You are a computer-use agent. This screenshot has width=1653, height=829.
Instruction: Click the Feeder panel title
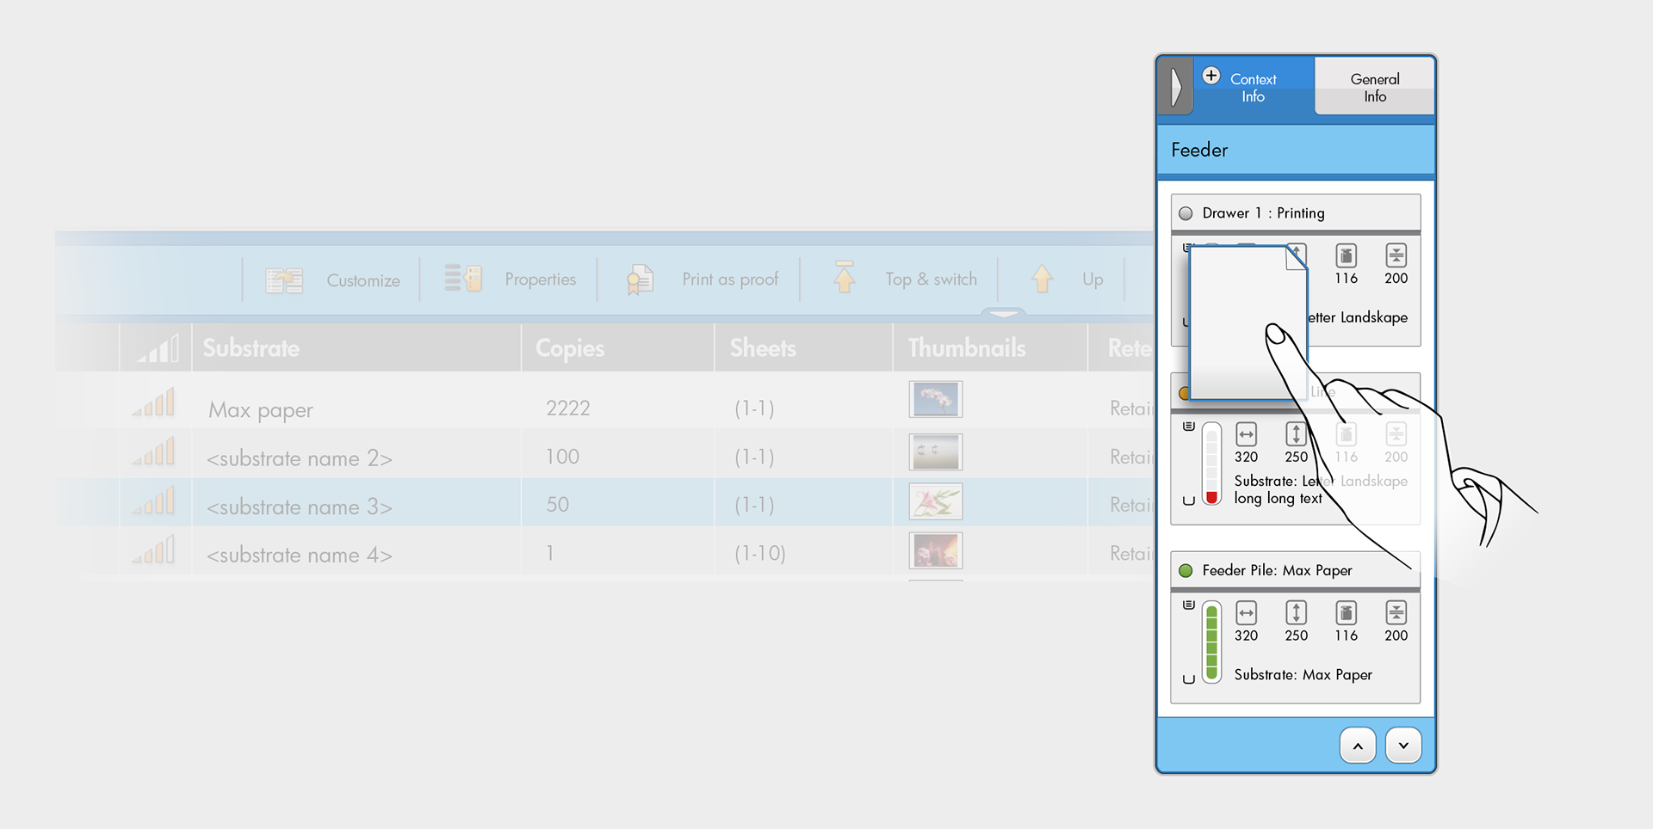pos(1199,150)
